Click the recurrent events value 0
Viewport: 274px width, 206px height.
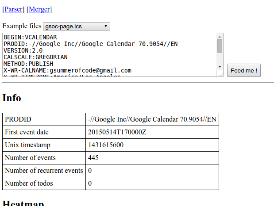click(90, 171)
